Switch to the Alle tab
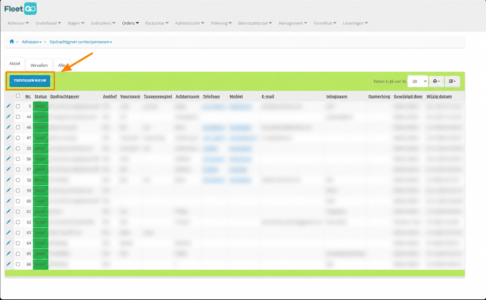 coord(62,65)
